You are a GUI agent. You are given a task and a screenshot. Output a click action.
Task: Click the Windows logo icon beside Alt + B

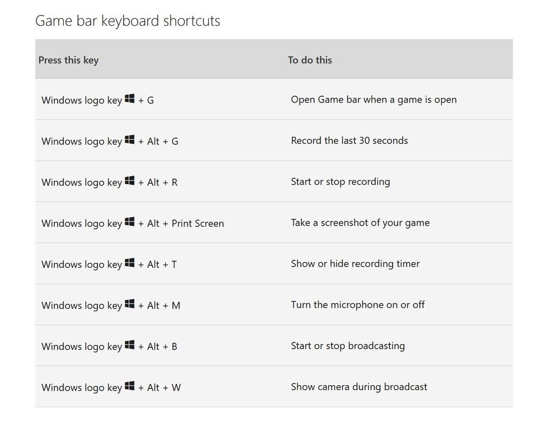tap(130, 345)
